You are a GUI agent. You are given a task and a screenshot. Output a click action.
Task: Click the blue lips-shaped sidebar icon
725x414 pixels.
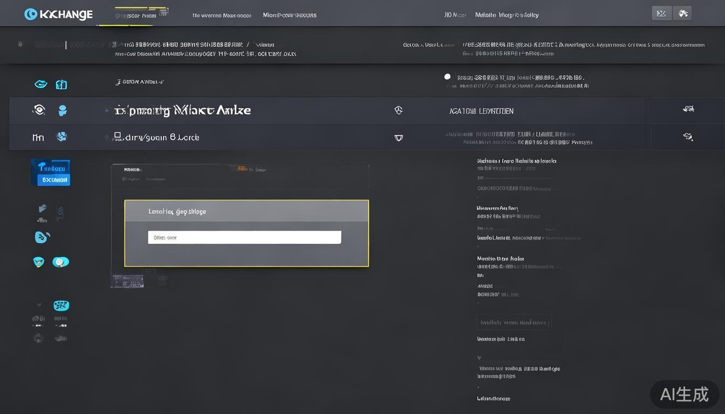point(40,84)
